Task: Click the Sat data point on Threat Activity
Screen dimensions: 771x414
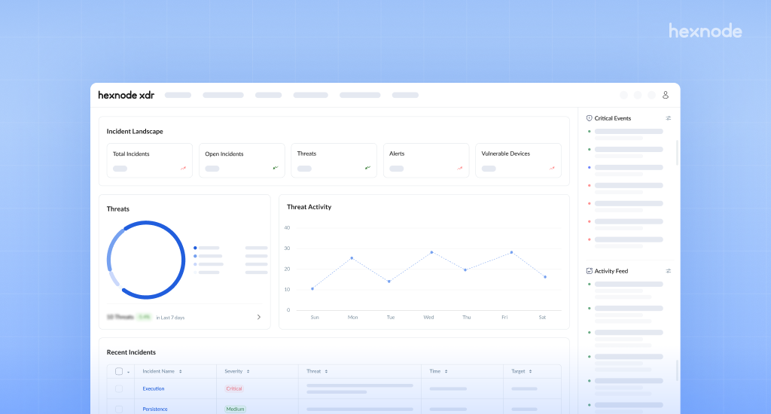Action: [x=545, y=277]
